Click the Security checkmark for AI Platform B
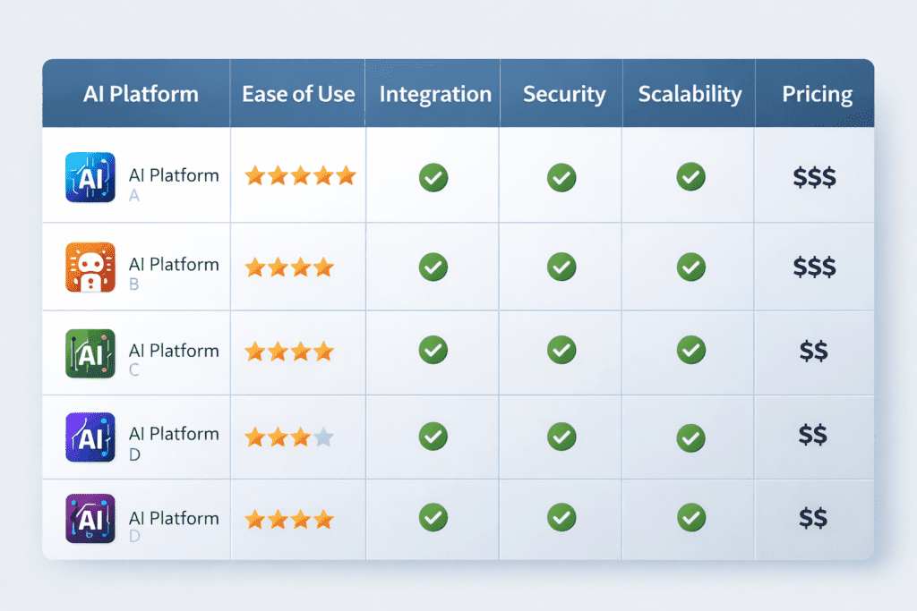 pyautogui.click(x=561, y=267)
